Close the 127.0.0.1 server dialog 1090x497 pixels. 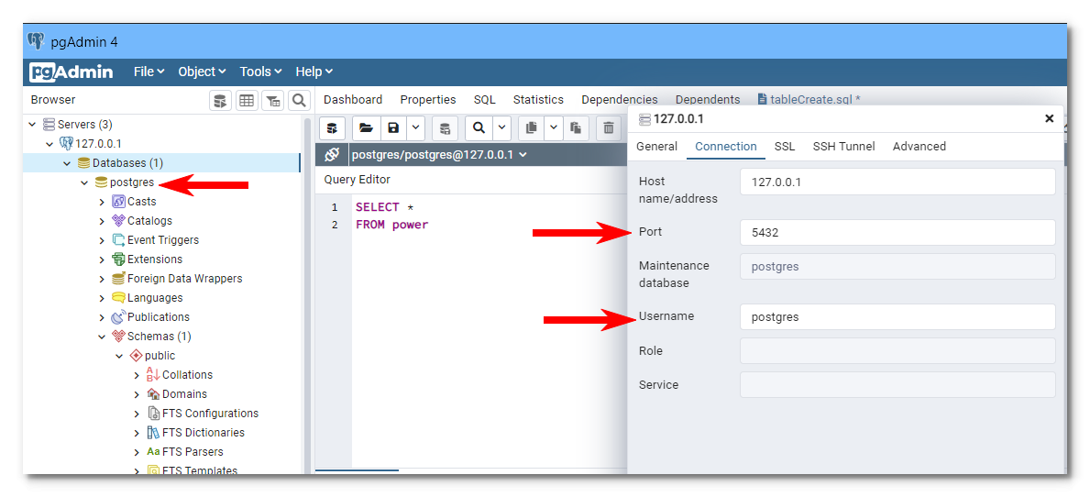[x=1050, y=119]
